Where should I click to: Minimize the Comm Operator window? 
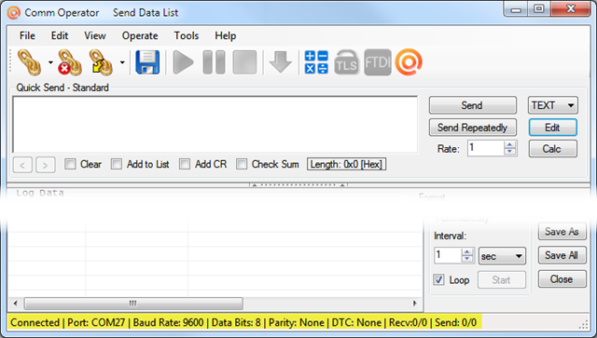[516, 9]
